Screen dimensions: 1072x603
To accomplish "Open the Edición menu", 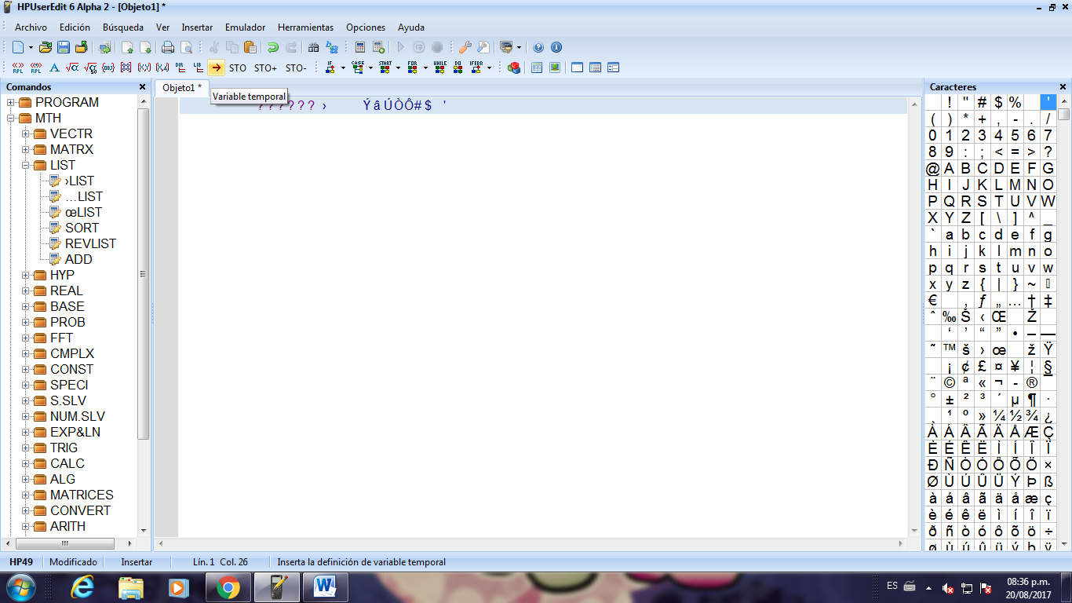I will point(75,27).
